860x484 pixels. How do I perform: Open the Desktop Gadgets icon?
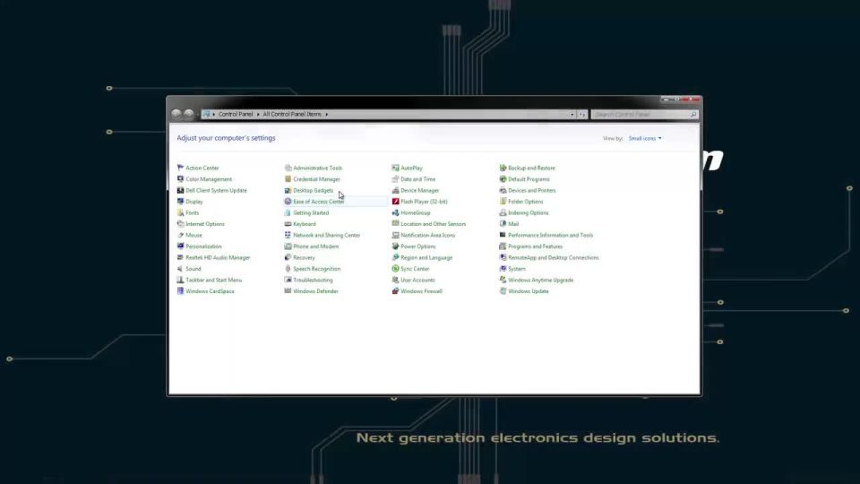288,190
